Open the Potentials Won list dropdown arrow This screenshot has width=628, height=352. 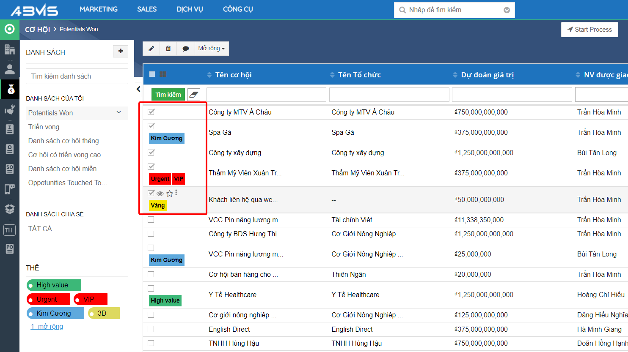coord(119,112)
